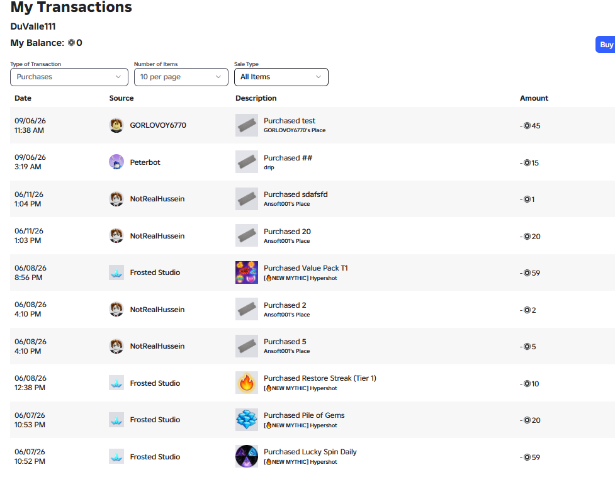This screenshot has height=477, width=615.
Task: Click the Restore Streak flame icon
Action: (x=247, y=383)
